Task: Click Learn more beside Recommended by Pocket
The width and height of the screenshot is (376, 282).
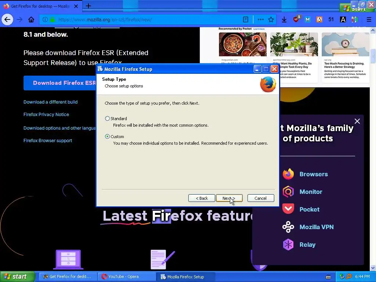Action: pyautogui.click(x=259, y=29)
